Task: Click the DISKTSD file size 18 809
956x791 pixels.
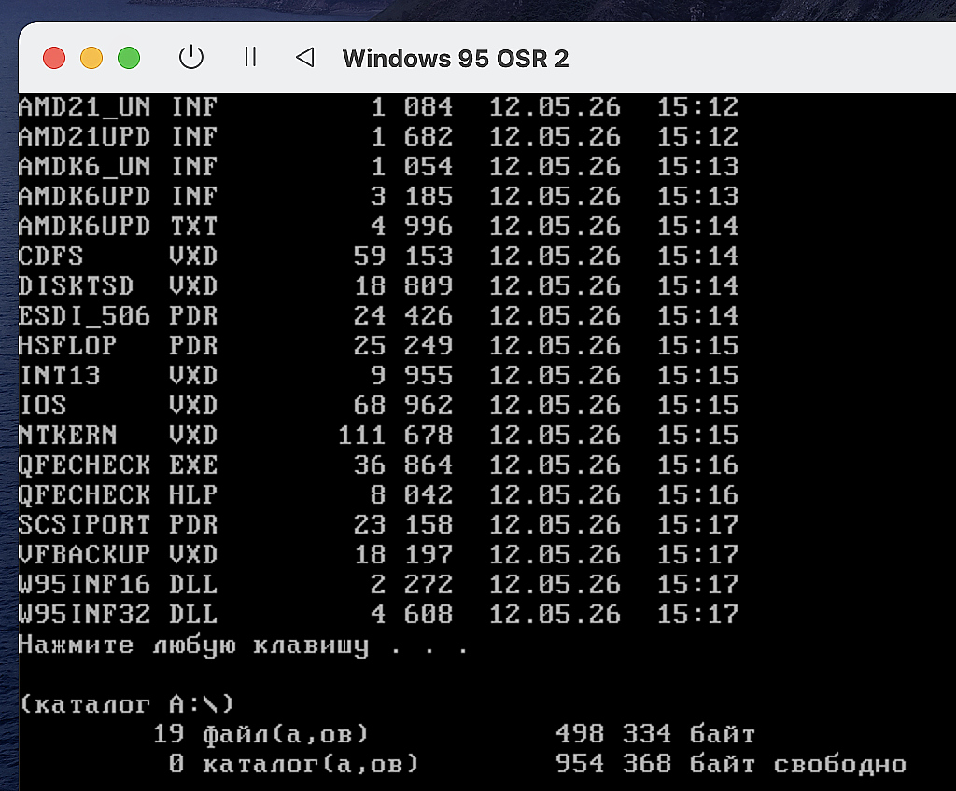Action: (x=403, y=285)
